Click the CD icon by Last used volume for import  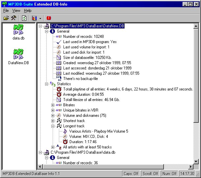click(x=59, y=47)
